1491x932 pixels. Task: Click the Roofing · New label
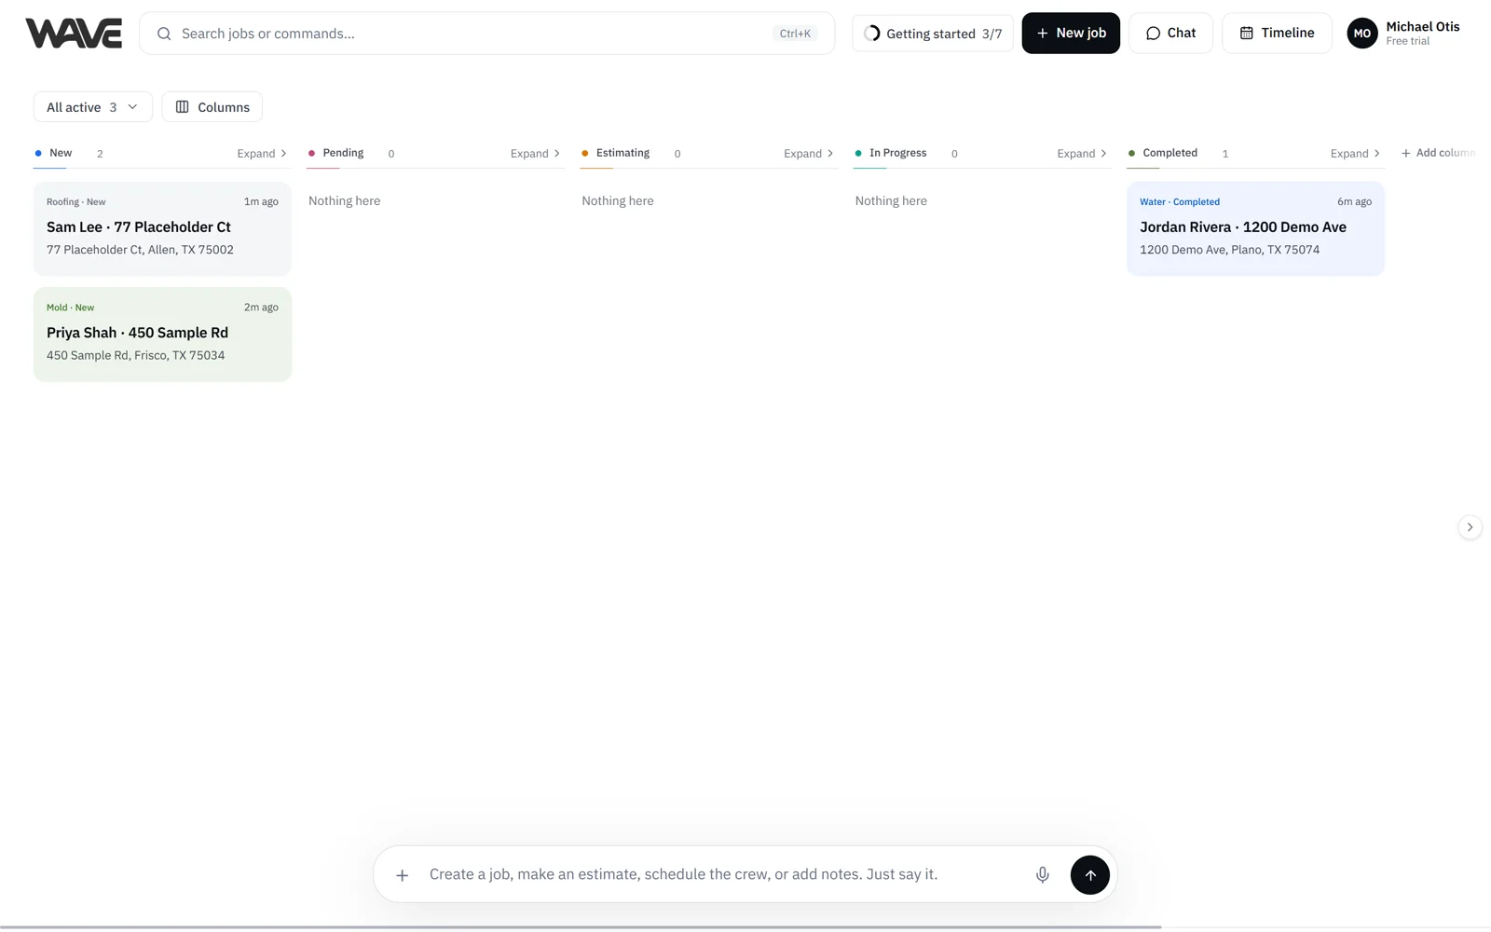75,201
